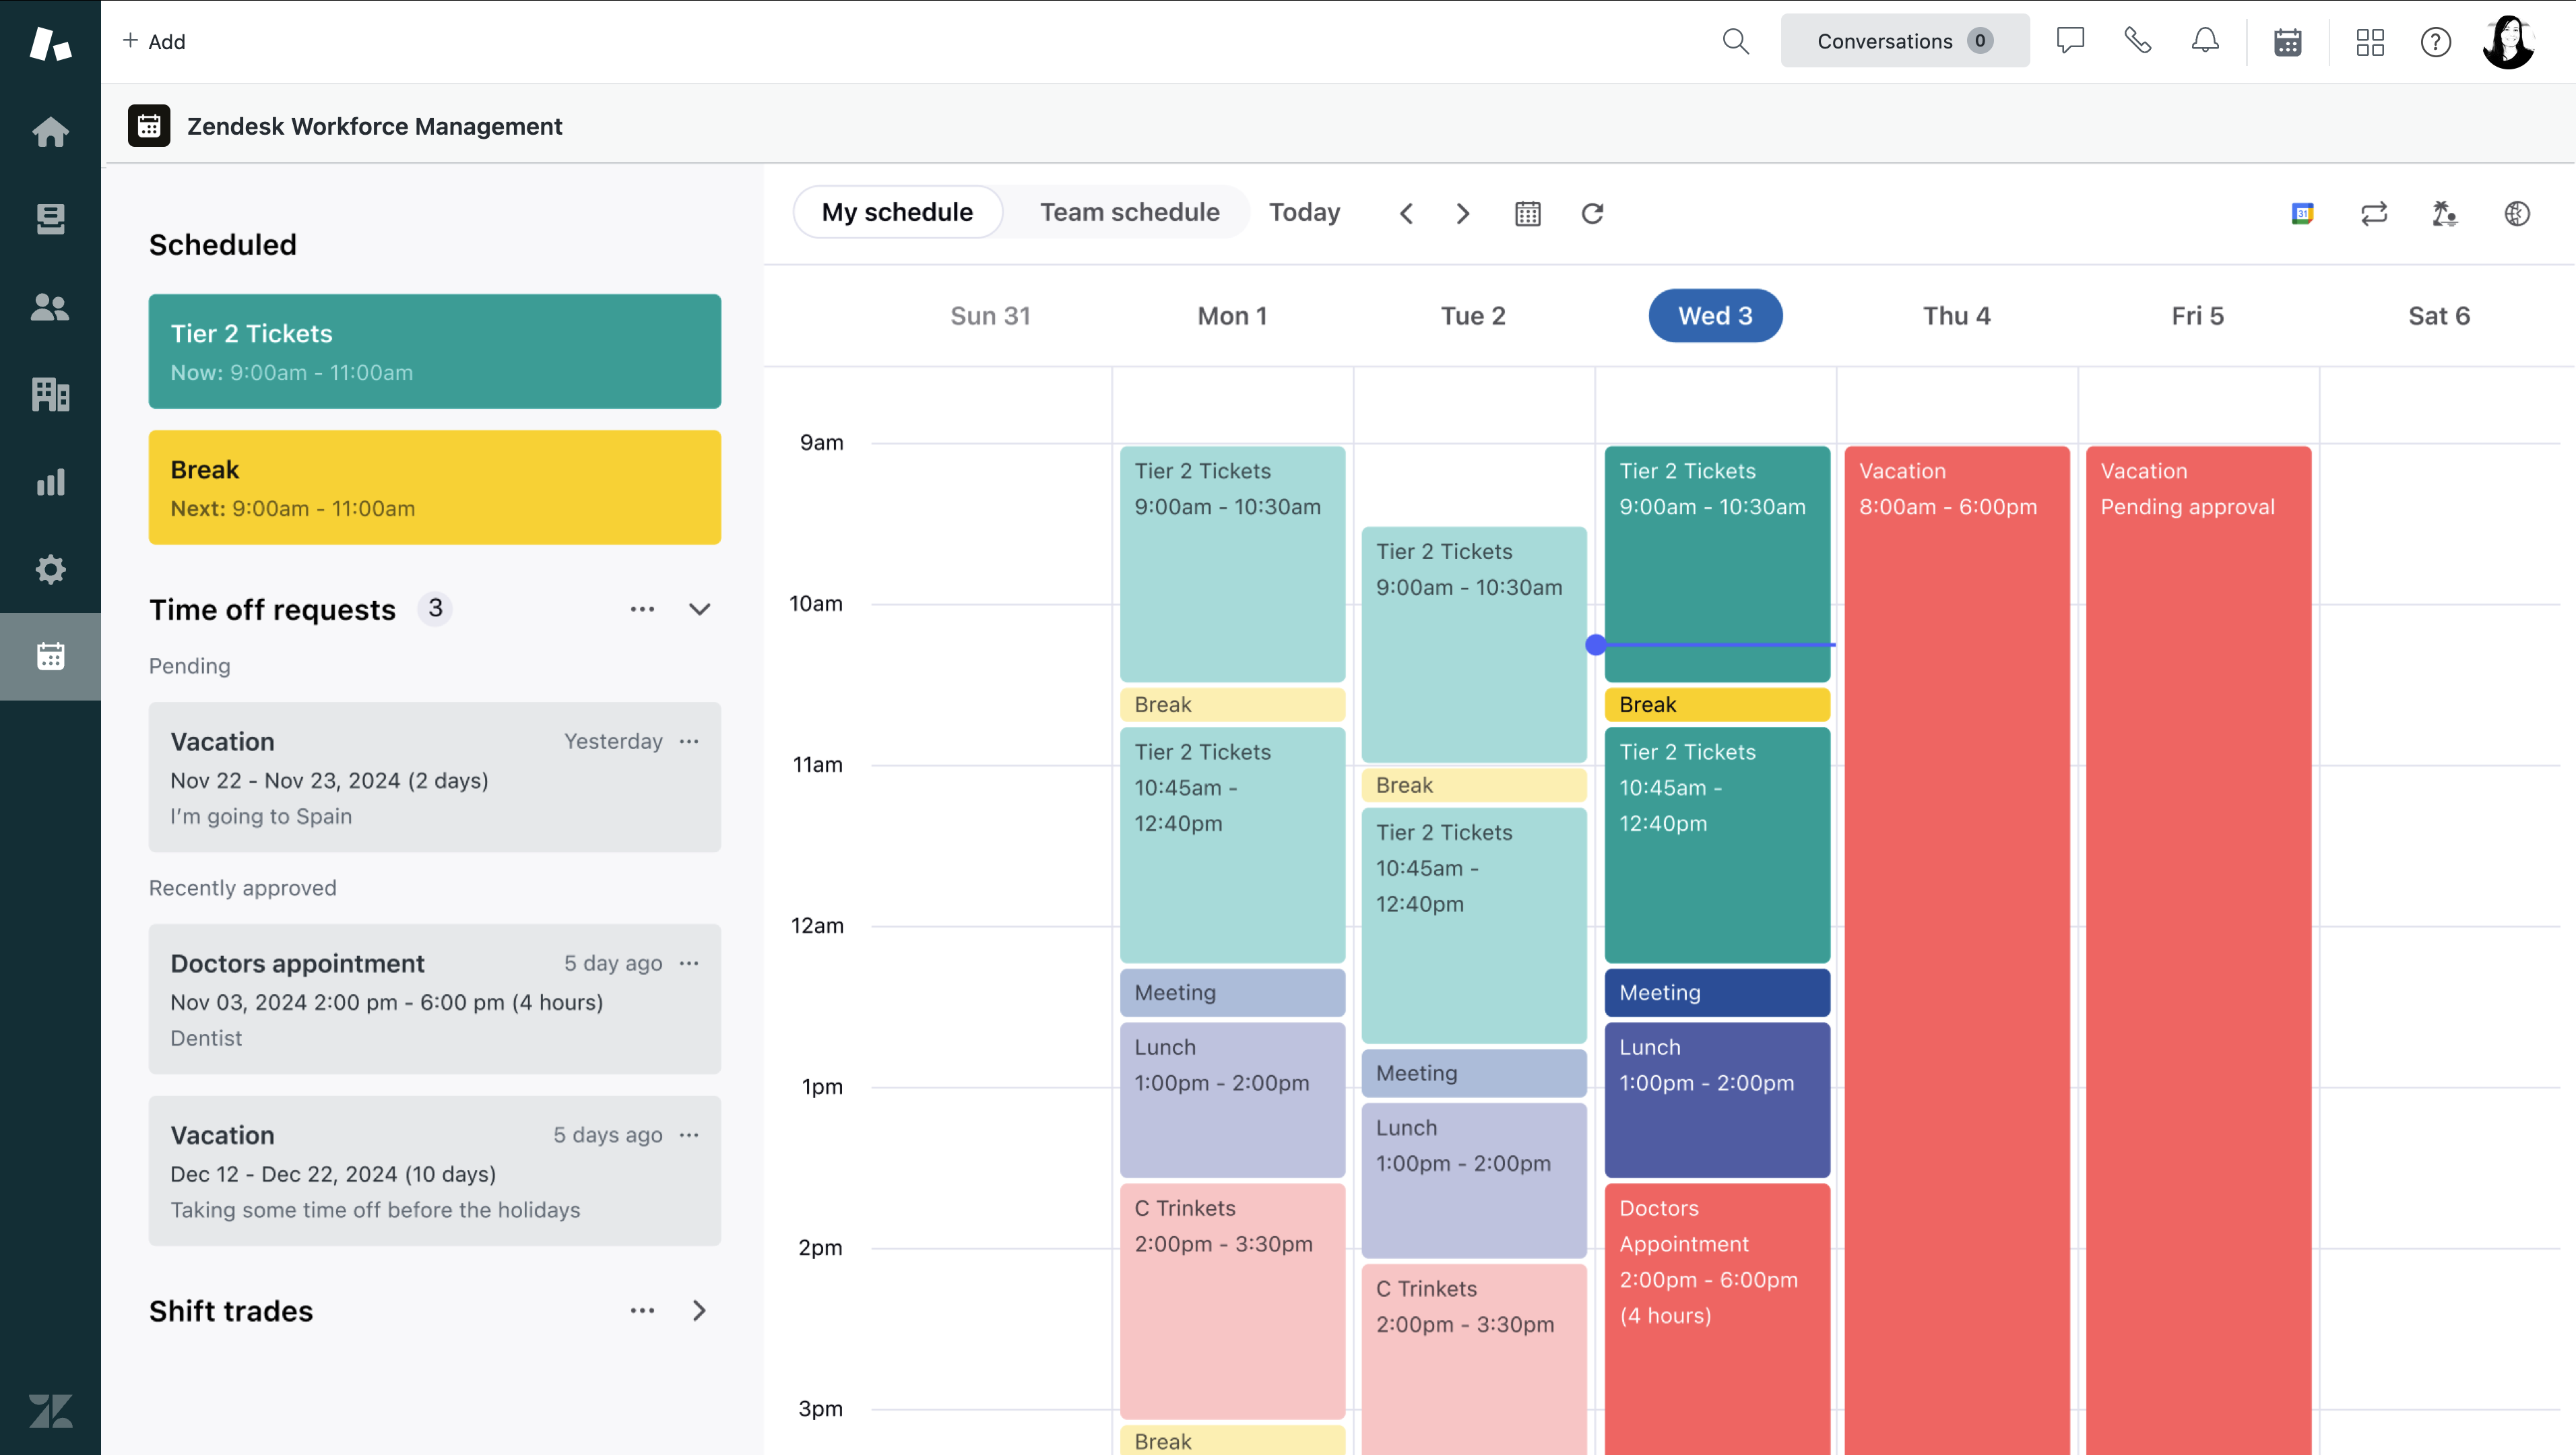
Task: Select the Wed 3 day header
Action: (x=1715, y=316)
